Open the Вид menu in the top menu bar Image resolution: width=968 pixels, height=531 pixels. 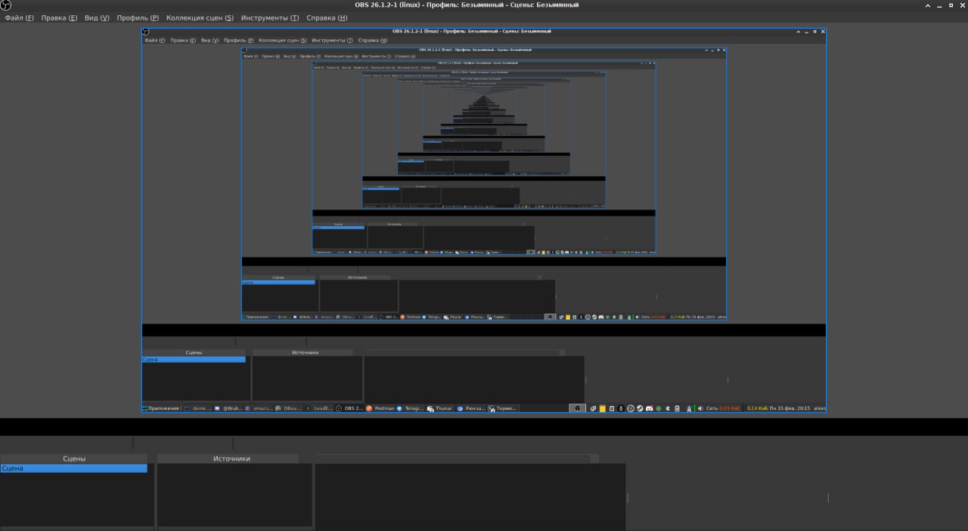97,17
